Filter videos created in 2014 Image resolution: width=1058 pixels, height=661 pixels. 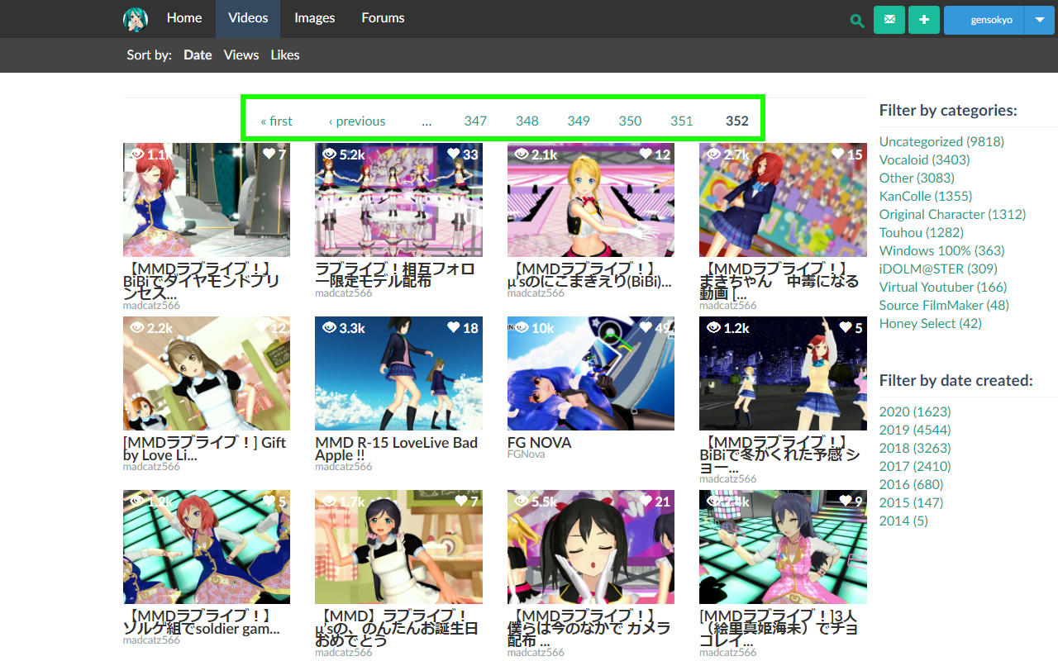click(x=903, y=521)
